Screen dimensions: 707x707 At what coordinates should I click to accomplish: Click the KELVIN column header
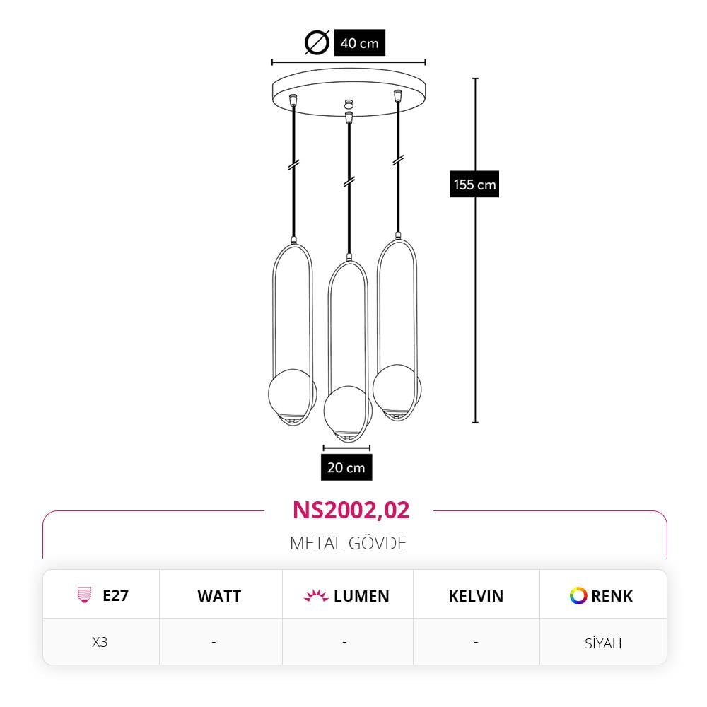pos(476,596)
